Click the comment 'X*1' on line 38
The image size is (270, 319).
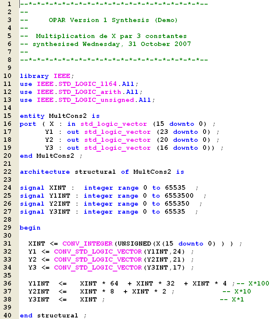(238, 299)
